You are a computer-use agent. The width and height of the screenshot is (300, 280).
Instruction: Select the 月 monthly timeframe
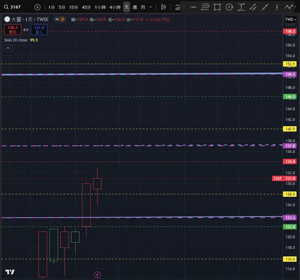(143, 7)
